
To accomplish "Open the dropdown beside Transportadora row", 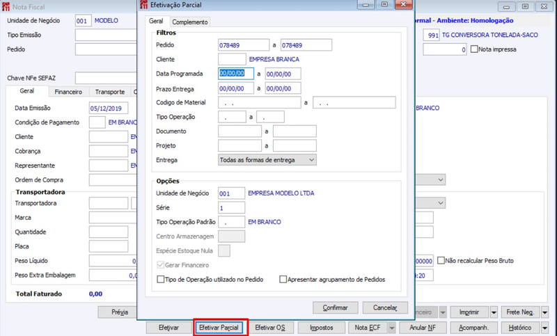I will tap(441, 203).
